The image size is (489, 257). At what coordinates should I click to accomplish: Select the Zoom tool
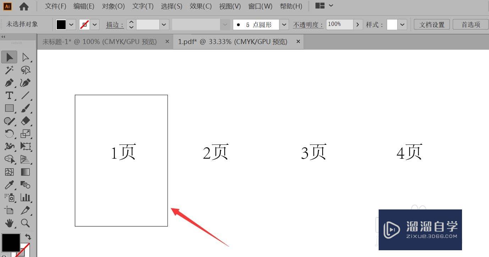26,223
